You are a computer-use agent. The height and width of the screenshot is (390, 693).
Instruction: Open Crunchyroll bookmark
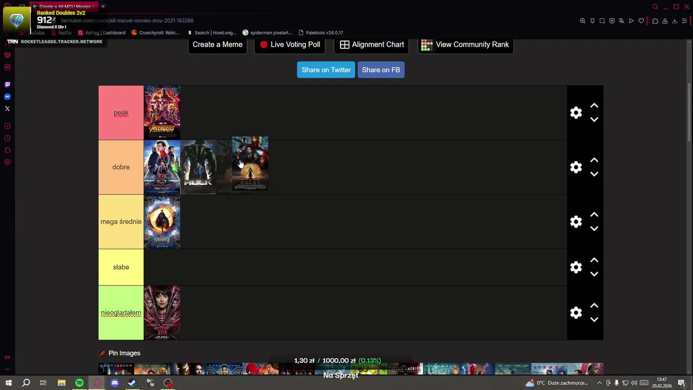click(x=155, y=32)
